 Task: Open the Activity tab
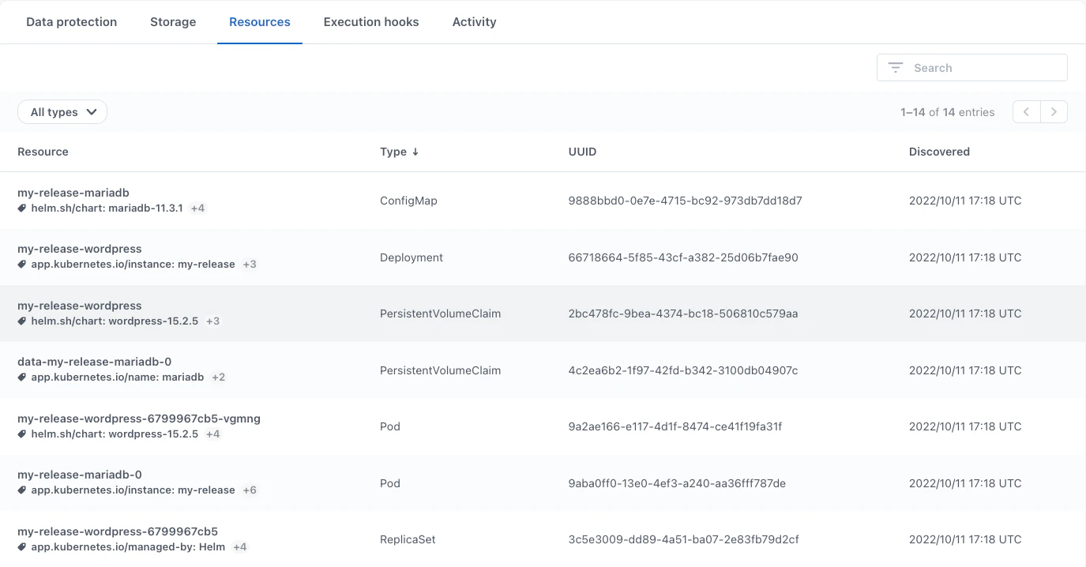(x=474, y=22)
